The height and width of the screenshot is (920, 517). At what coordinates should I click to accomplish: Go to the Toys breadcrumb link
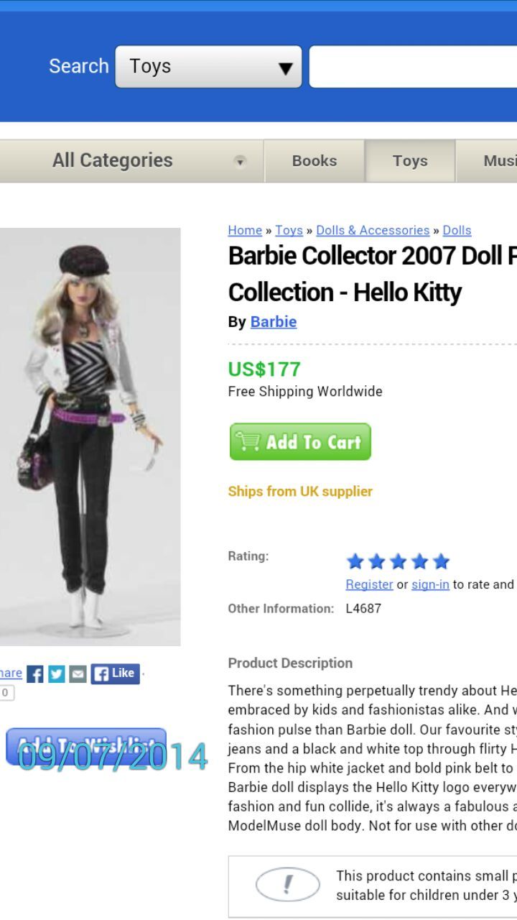coord(289,230)
